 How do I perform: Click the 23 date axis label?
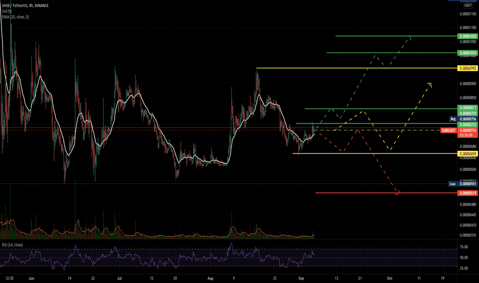[275, 278]
